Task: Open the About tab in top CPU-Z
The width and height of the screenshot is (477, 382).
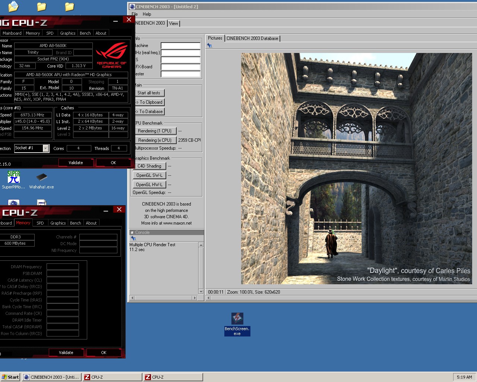Action: (x=101, y=33)
